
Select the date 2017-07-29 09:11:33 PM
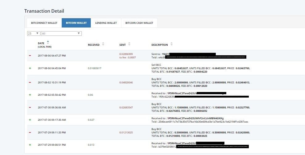[x=52, y=132]
